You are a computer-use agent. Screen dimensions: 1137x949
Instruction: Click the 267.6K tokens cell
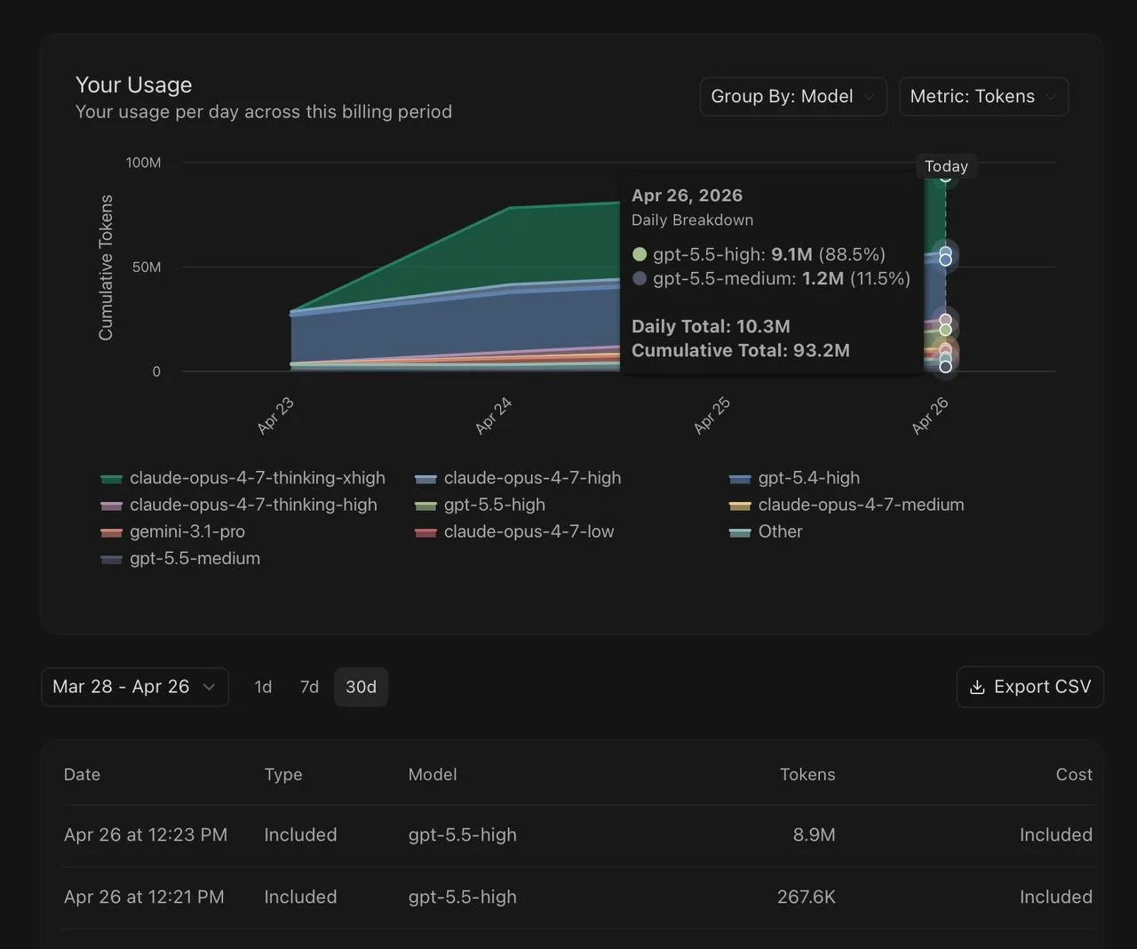[807, 897]
